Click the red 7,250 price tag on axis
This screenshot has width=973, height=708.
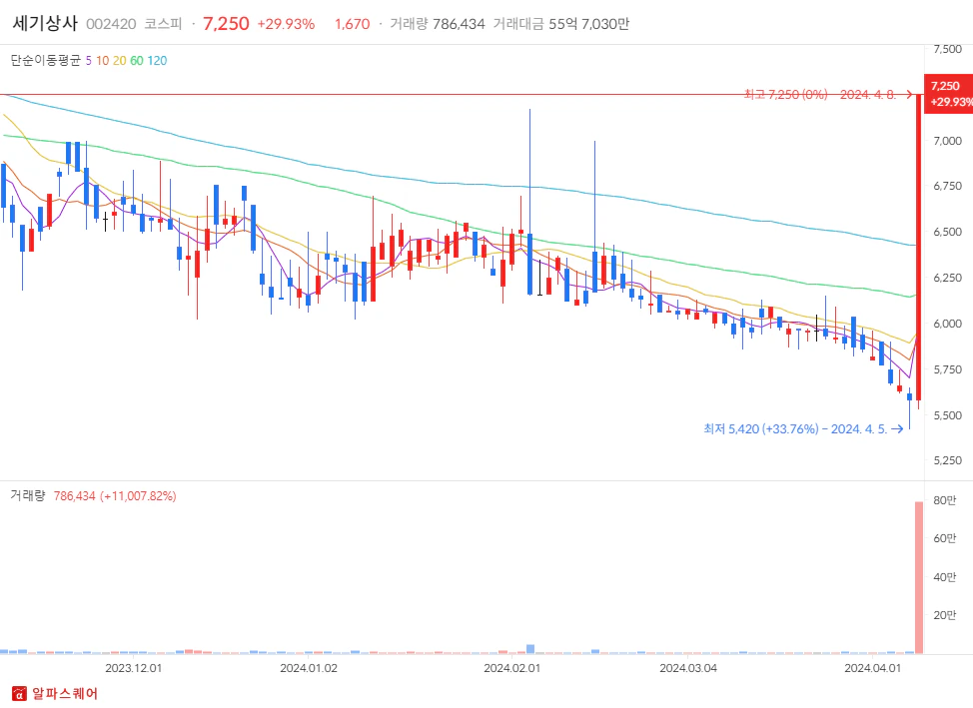pos(948,94)
